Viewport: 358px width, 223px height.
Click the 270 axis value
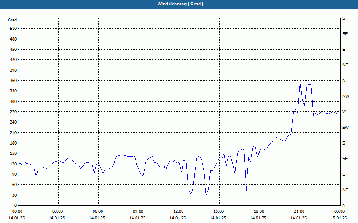pyautogui.click(x=13, y=112)
